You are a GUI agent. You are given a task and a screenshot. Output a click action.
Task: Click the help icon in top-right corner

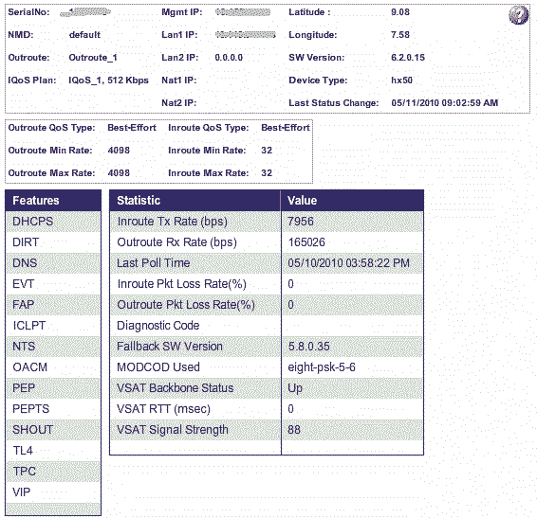519,15
